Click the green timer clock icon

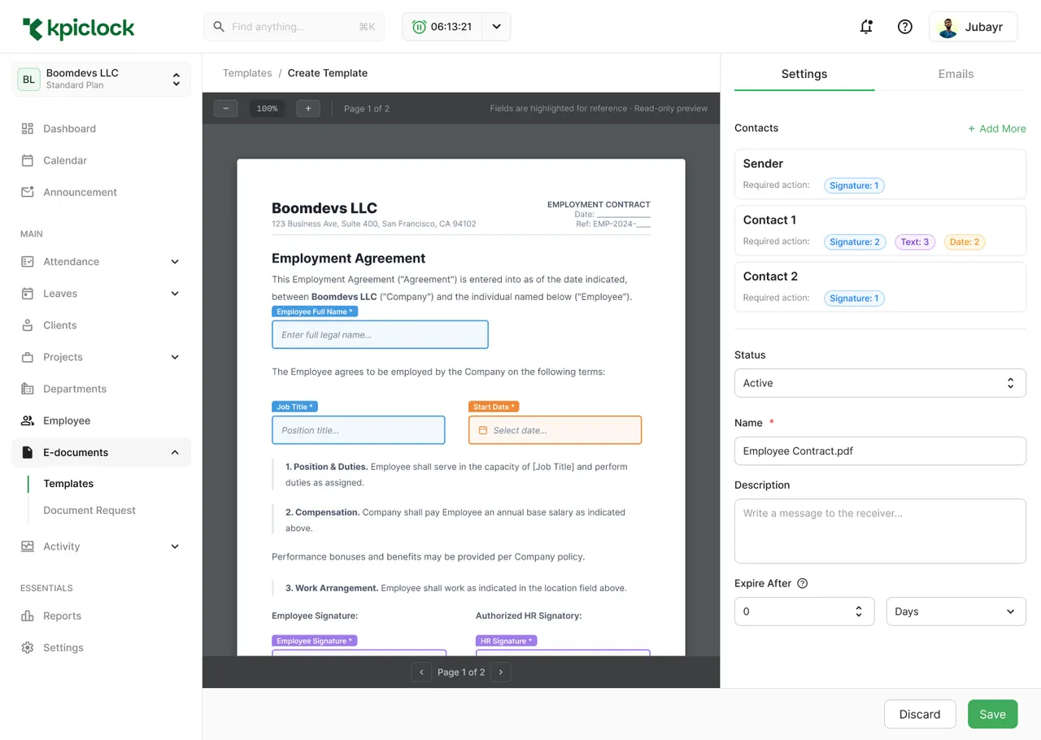click(419, 27)
